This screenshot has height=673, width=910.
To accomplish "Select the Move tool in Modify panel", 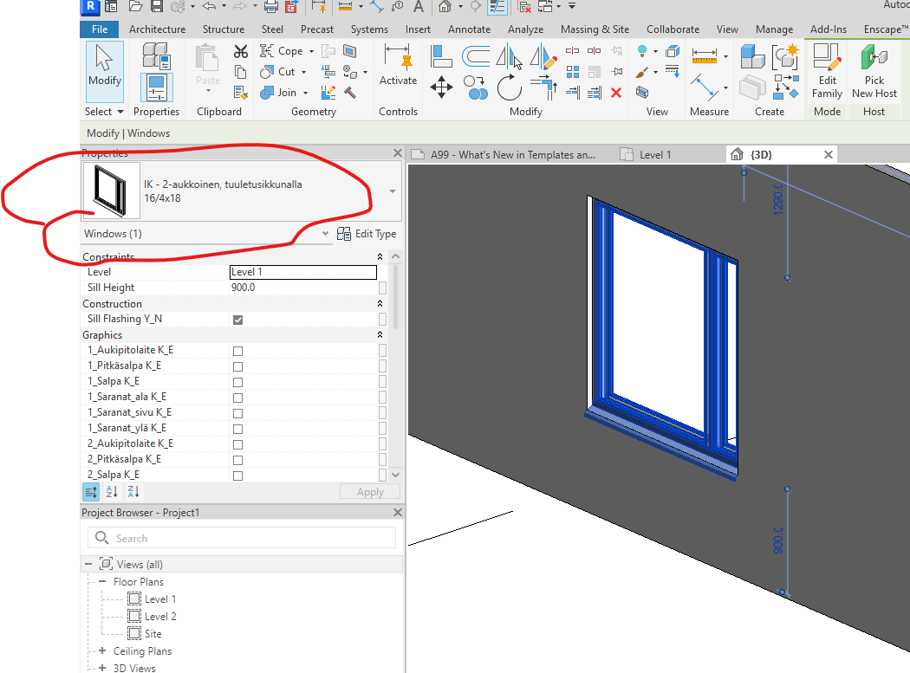I will pyautogui.click(x=441, y=88).
